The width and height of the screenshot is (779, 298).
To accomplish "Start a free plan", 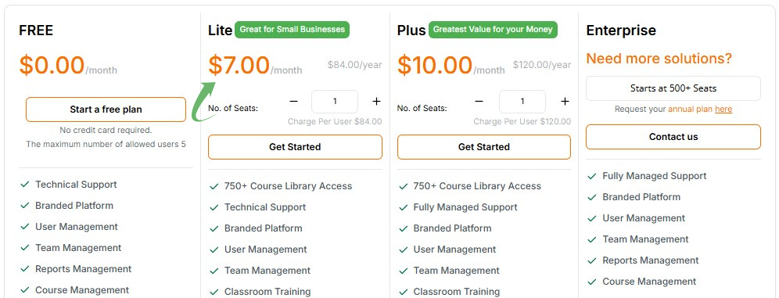I will point(106,110).
